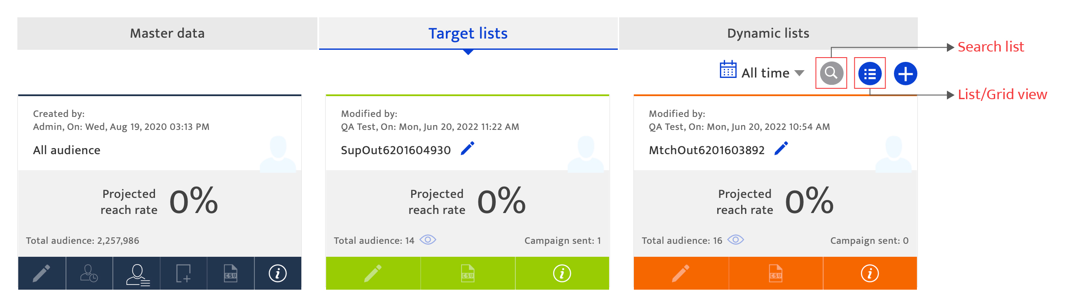Rename the MtchOut6201603892 list with its pencil

[781, 149]
